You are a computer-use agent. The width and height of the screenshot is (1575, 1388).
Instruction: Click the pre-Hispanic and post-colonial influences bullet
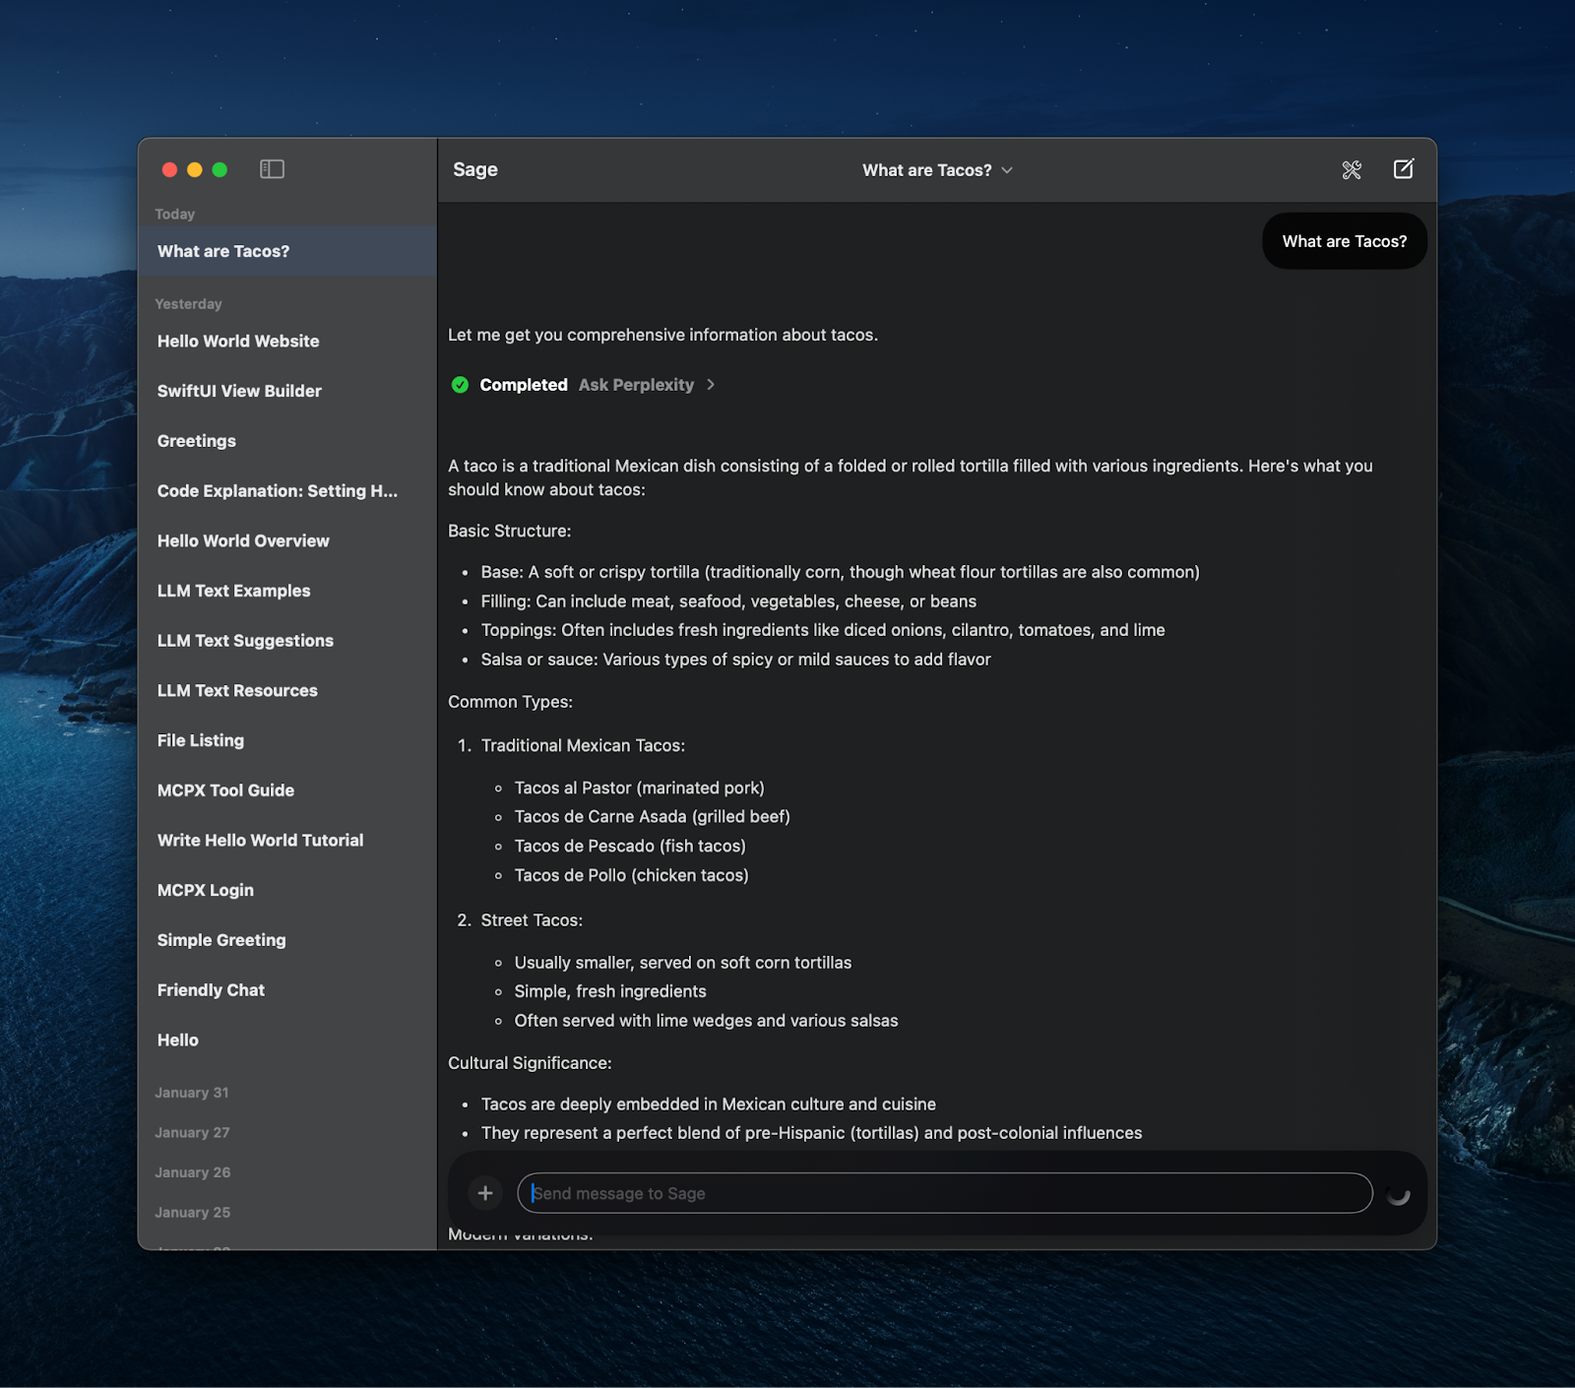(812, 1133)
